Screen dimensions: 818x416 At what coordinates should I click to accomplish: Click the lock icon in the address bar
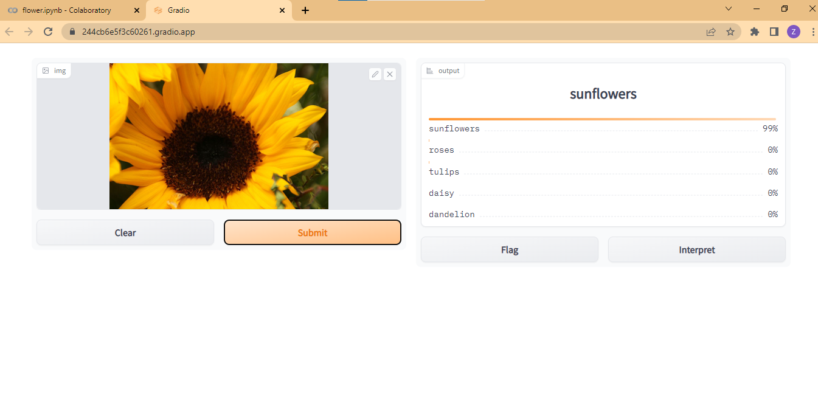tap(72, 32)
